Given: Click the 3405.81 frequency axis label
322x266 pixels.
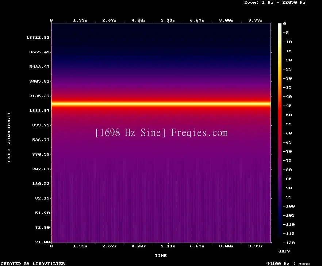Looking at the screenshot, I should click(39, 81).
